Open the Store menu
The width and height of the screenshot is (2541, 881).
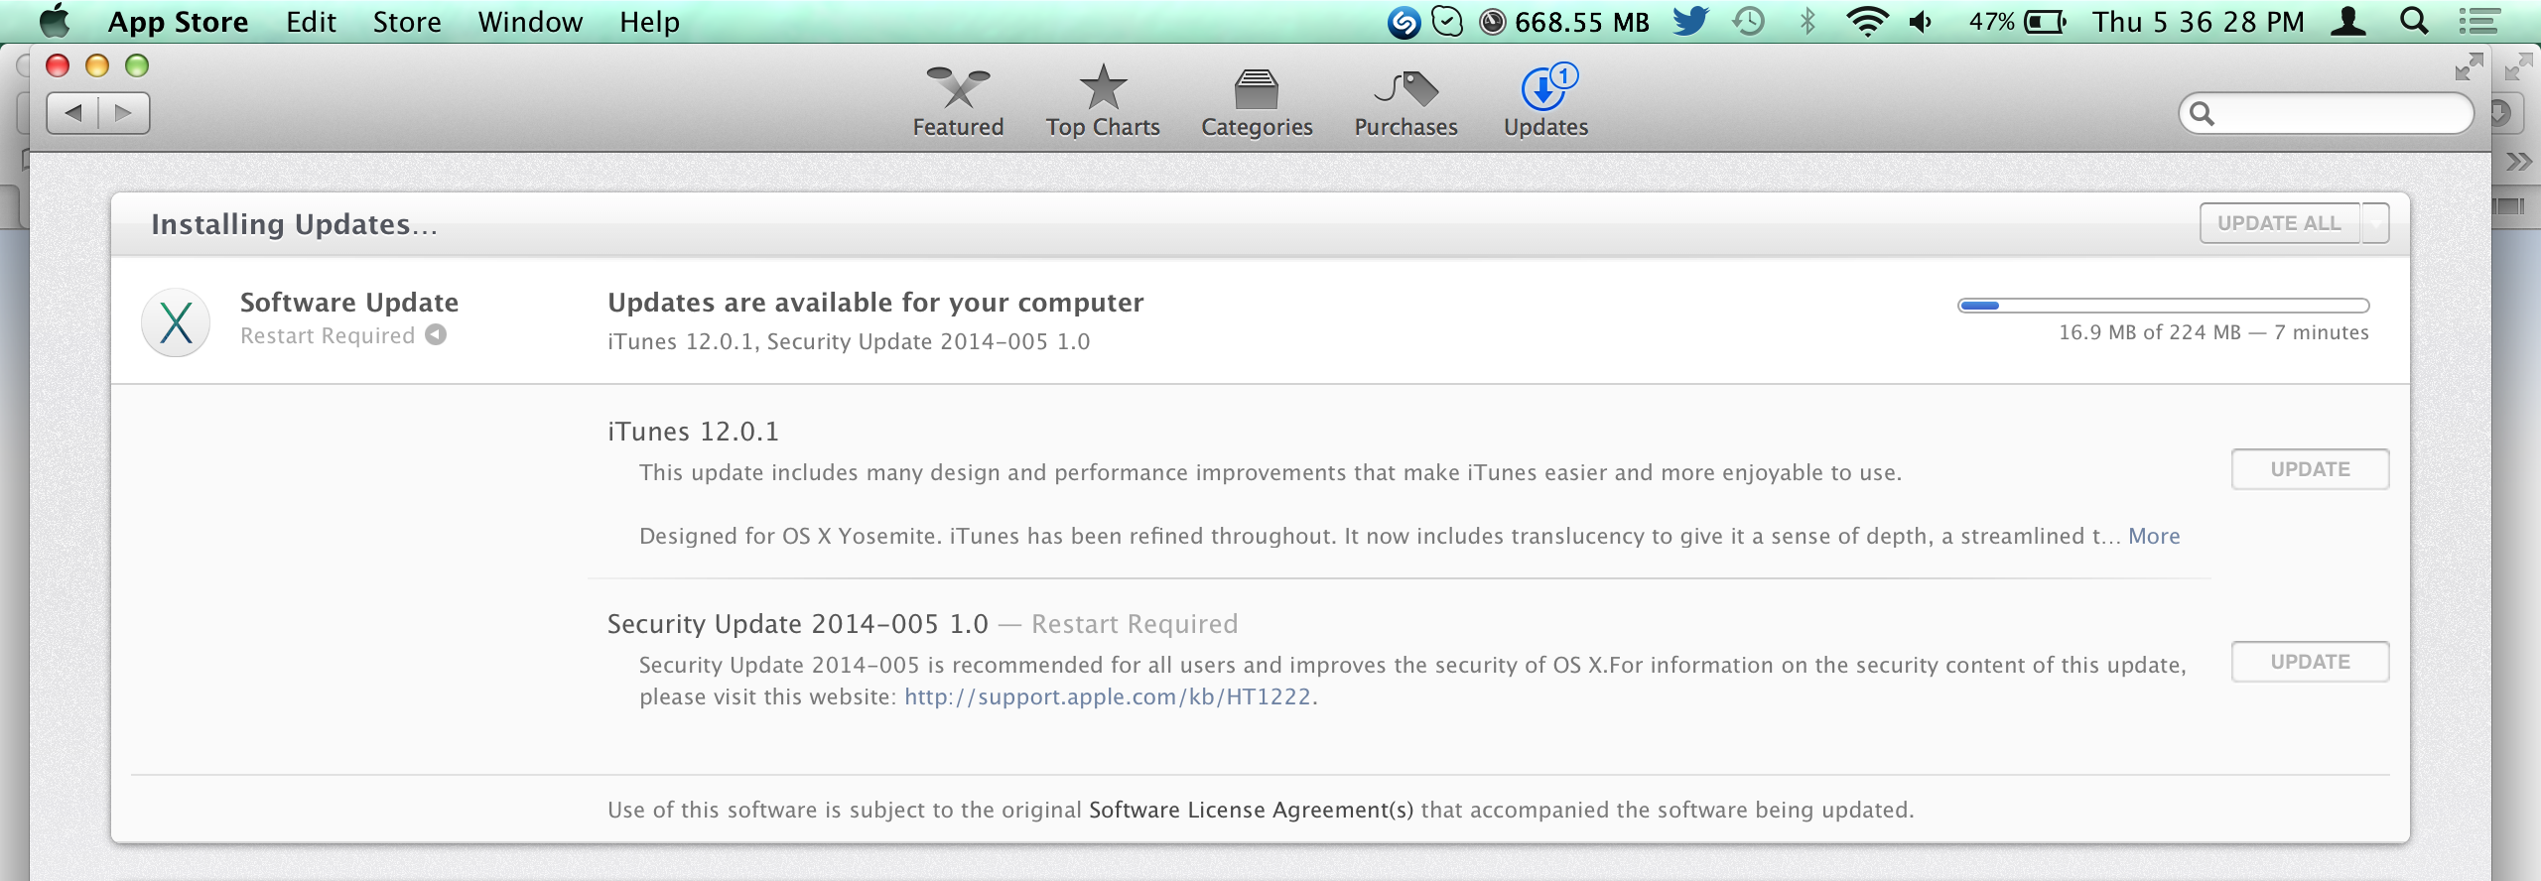point(407,22)
